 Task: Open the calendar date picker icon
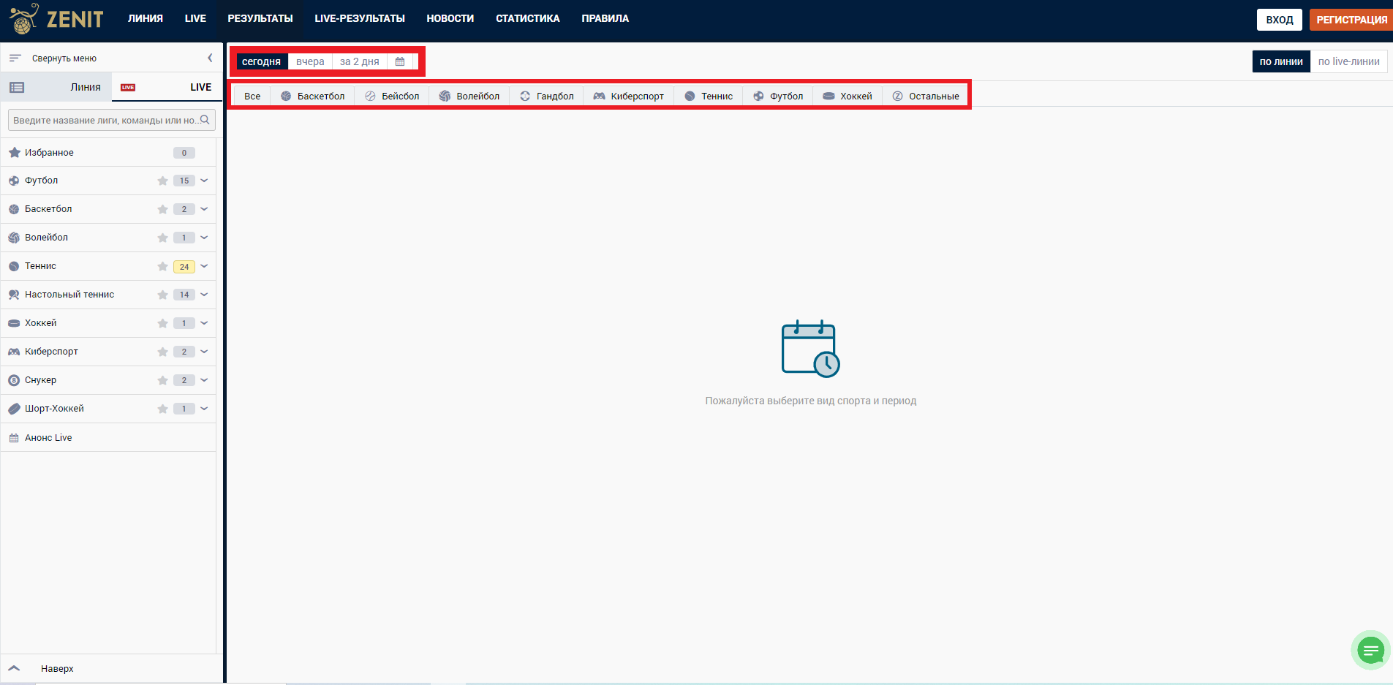point(400,61)
